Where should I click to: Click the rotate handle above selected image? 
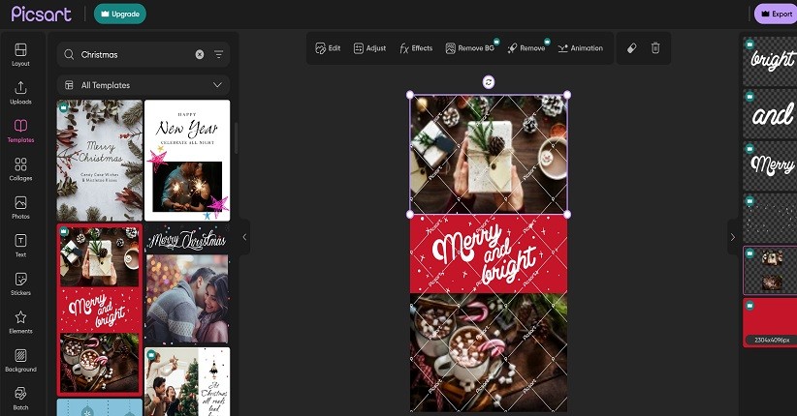(x=488, y=81)
